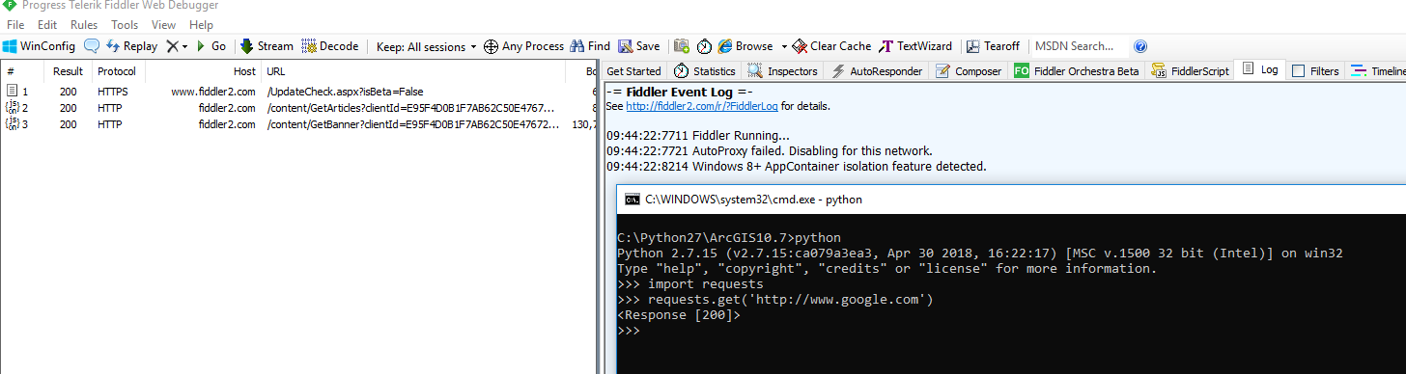Clear the browser cache
The width and height of the screenshot is (1406, 374).
pyautogui.click(x=831, y=46)
